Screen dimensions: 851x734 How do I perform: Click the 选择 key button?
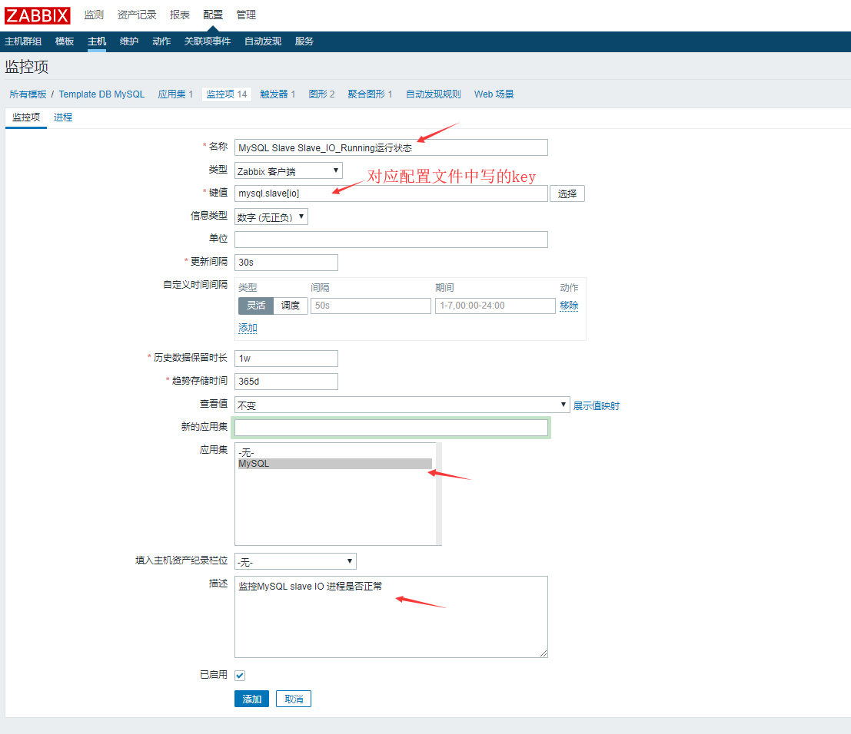[567, 193]
